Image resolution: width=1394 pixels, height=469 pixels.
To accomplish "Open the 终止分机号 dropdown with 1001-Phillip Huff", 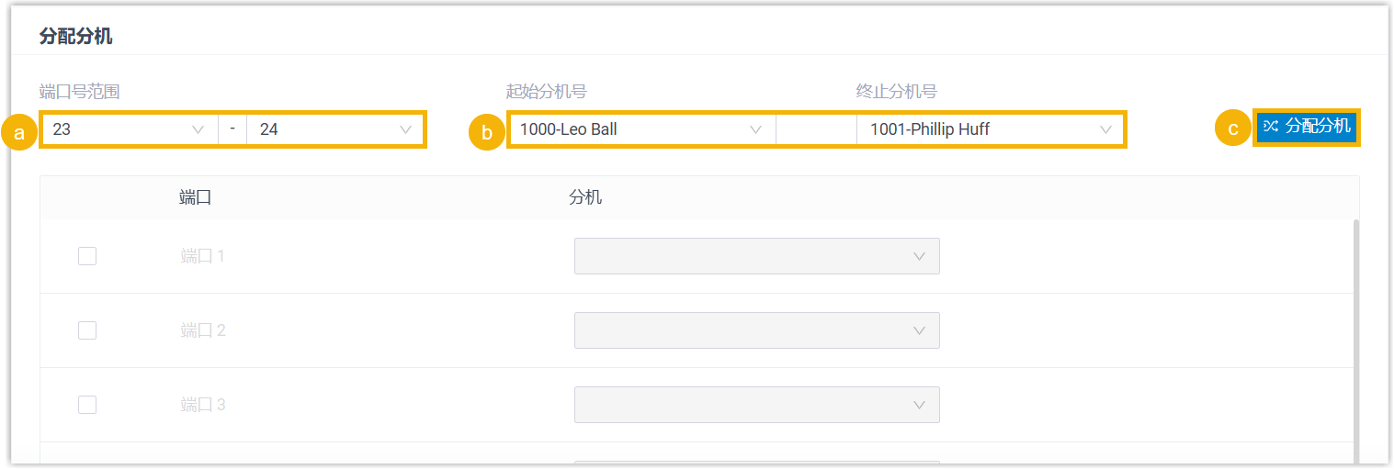I will [990, 129].
